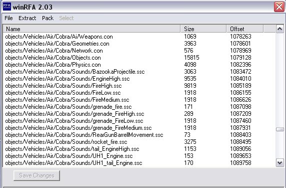Screen dimensions: 286x188
Task: Click the offset value 1089758
Action: [240, 163]
